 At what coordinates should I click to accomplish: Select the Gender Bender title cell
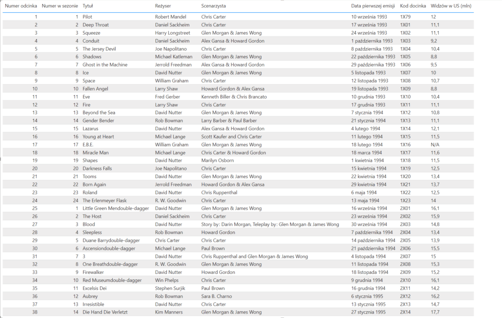[x=98, y=121]
